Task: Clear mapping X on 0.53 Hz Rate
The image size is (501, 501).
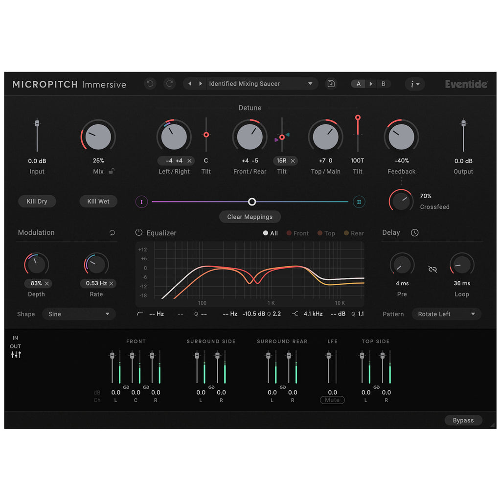Action: (x=111, y=283)
